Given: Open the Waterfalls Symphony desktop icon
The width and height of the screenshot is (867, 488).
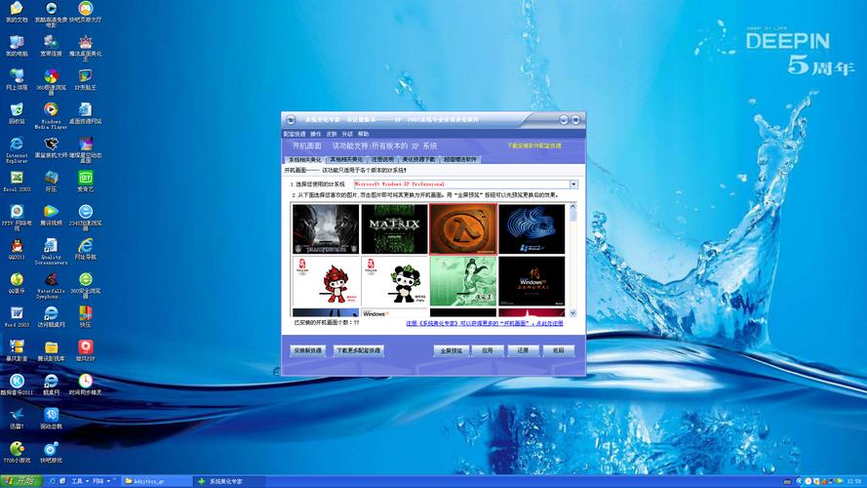Looking at the screenshot, I should point(51,285).
